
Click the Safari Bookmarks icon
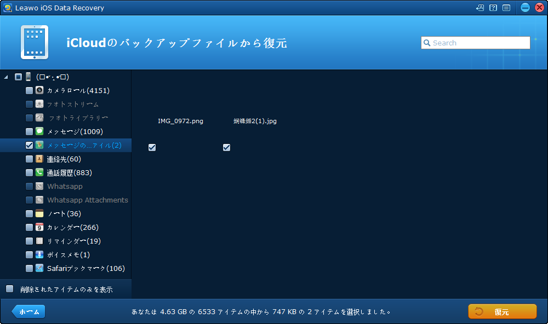pos(39,268)
